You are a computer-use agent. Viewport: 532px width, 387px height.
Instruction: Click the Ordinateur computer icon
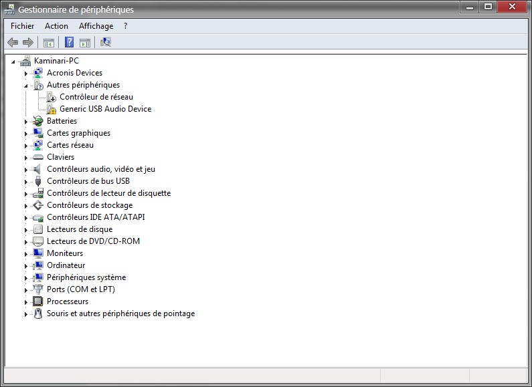[x=38, y=265]
